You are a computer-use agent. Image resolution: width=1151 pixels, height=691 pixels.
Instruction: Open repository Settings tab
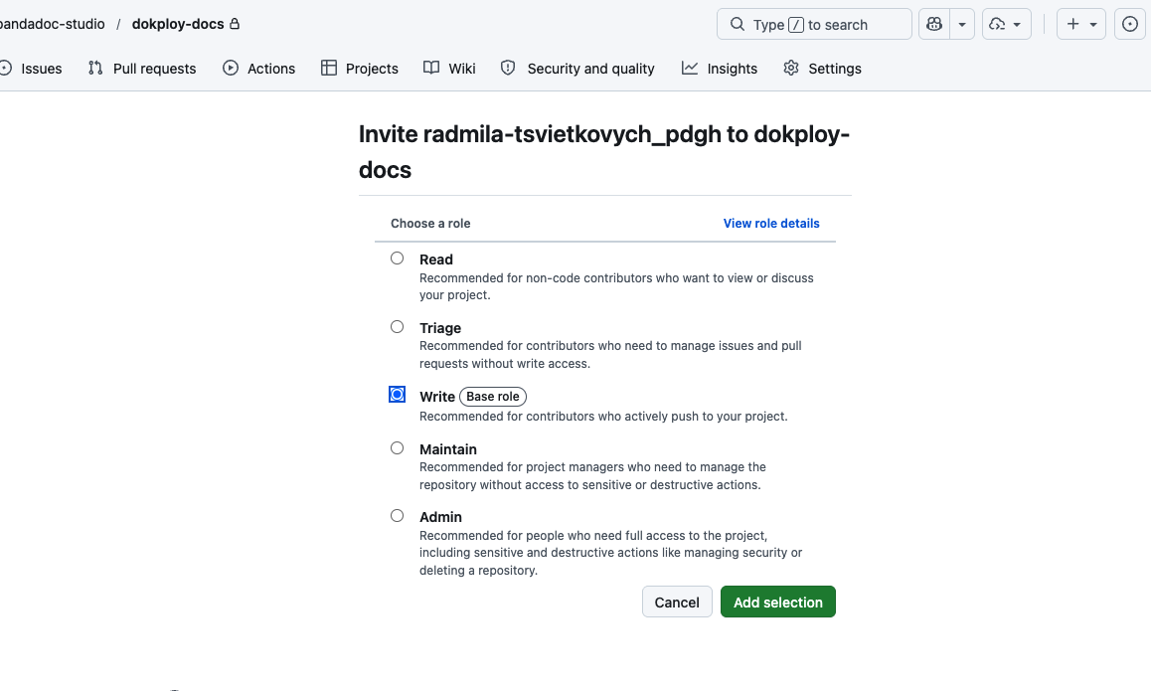point(822,69)
